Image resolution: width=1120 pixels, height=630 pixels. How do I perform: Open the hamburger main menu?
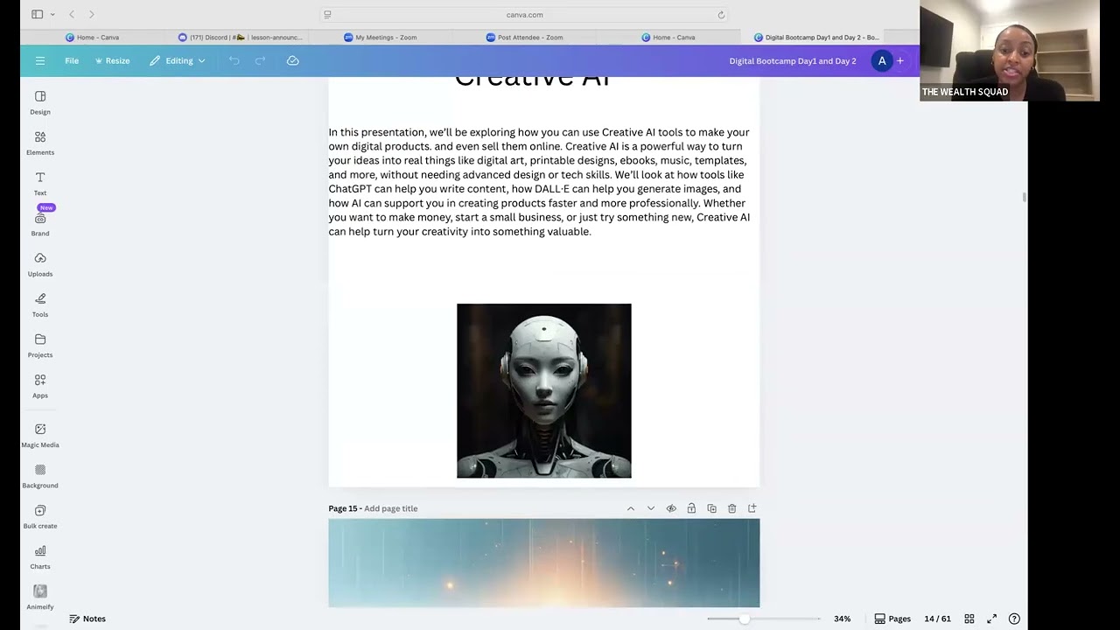pos(40,60)
